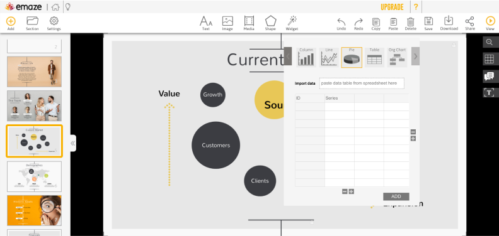
Task: Select the Value text label
Action: [x=169, y=94]
